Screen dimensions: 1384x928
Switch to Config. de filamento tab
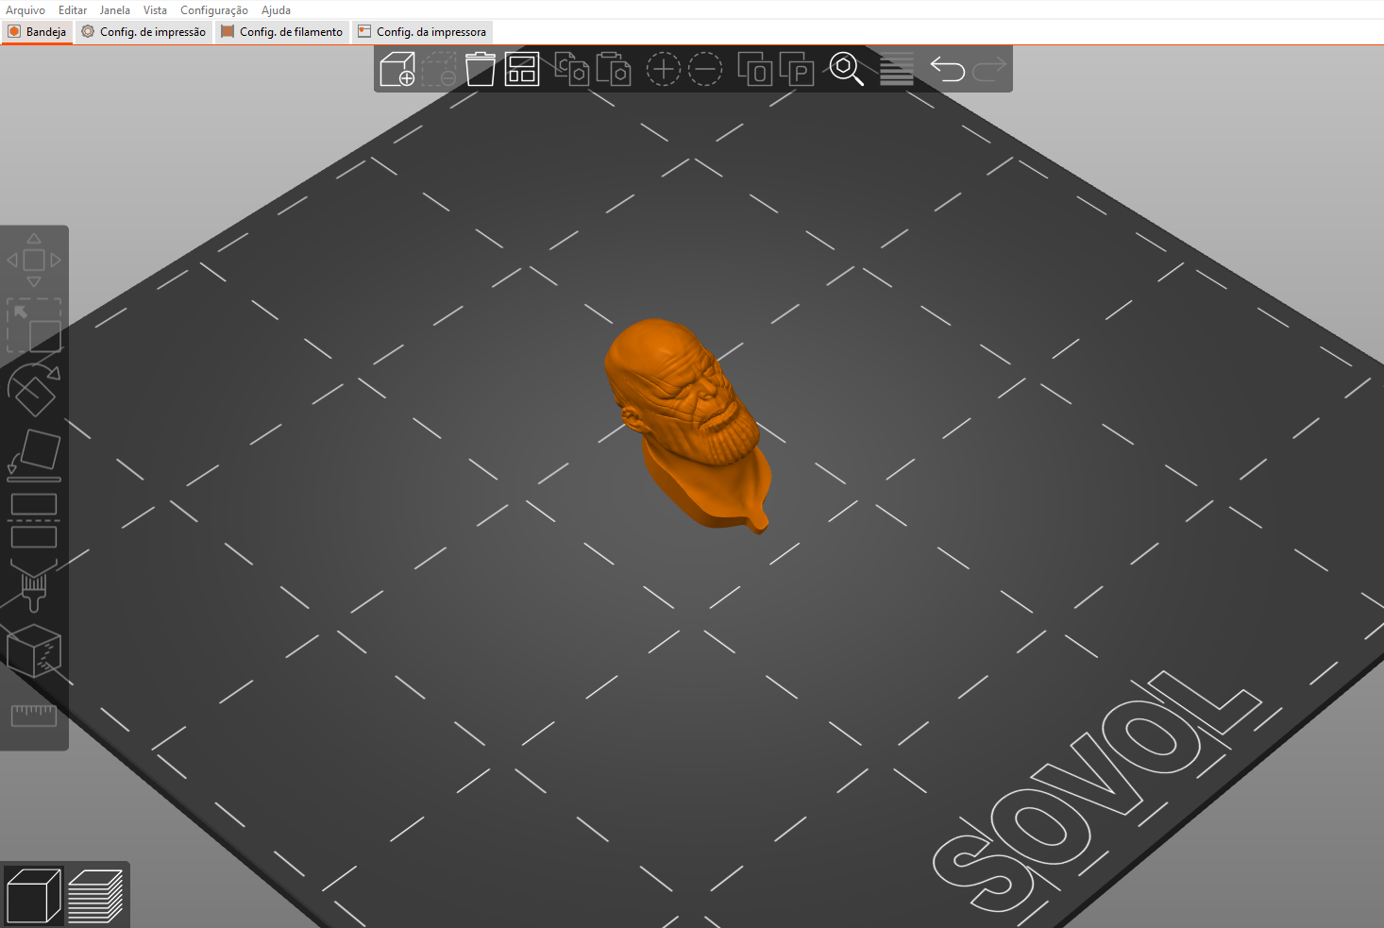click(x=281, y=32)
